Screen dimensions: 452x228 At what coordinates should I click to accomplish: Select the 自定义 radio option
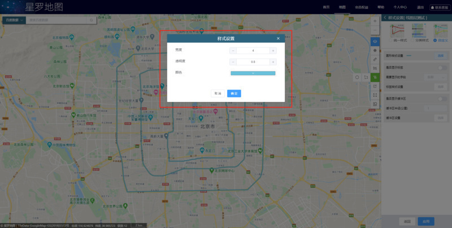(x=441, y=41)
